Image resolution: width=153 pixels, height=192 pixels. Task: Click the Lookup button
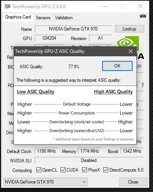(x=129, y=29)
